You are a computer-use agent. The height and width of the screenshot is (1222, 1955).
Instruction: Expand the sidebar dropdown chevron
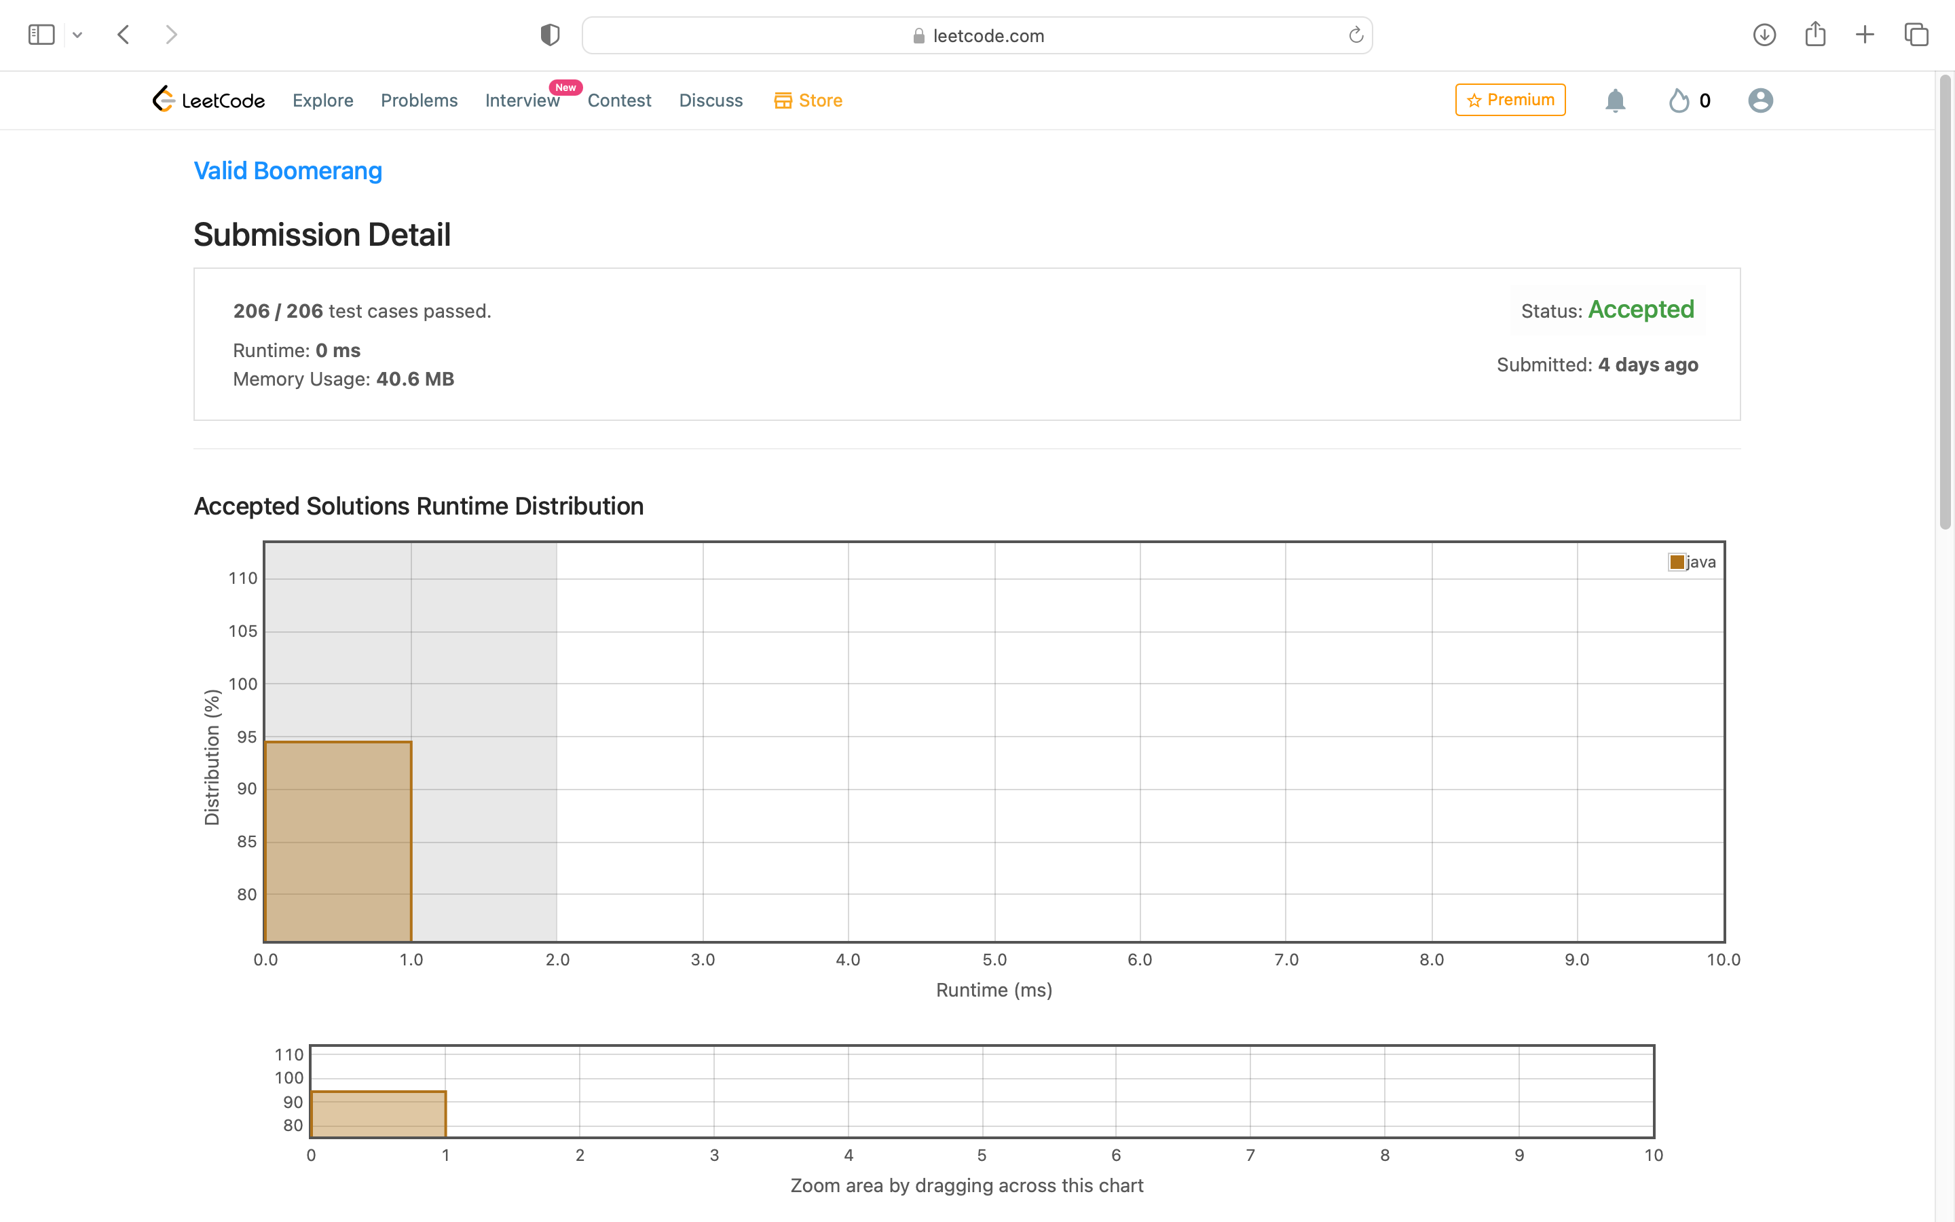pyautogui.click(x=77, y=35)
